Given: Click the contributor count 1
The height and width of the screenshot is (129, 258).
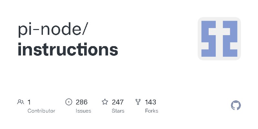Looking at the screenshot, I should [x=29, y=102].
